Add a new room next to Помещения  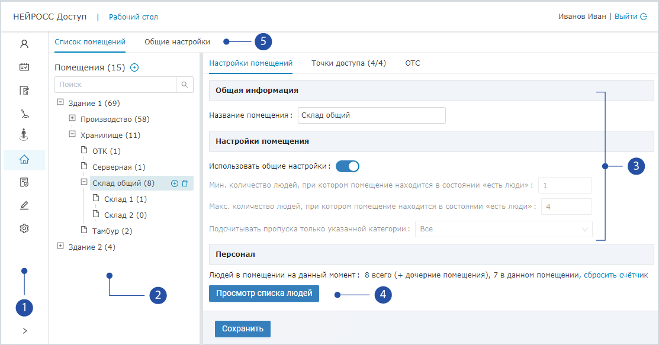[134, 67]
